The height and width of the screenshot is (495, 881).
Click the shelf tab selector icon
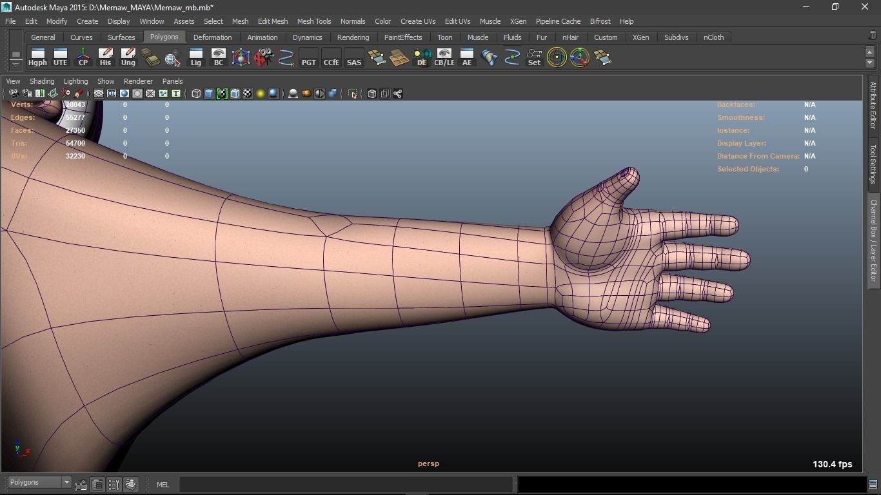(x=16, y=53)
